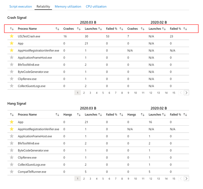Viewport: 203px width, 189px height.
Task: Open the CPU utilization tab
Action: [x=96, y=7]
